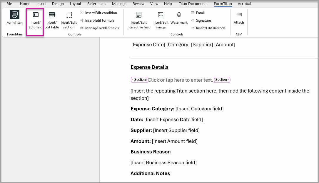
Task: Click the Watermark icon
Action: [179, 15]
